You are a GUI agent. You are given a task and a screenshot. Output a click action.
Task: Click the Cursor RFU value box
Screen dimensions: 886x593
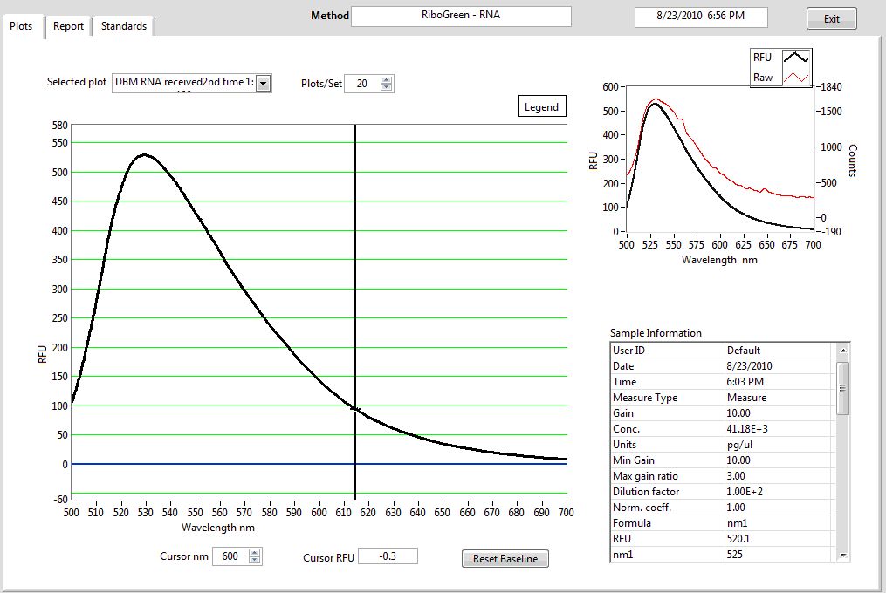pos(388,556)
